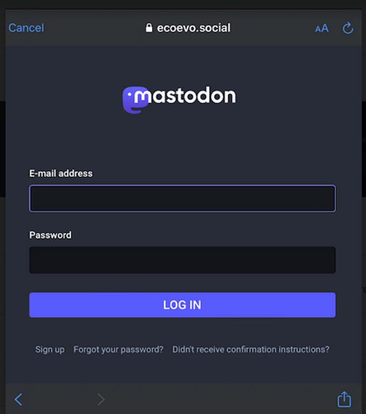Click the Password field label
This screenshot has width=366, height=414.
click(50, 235)
